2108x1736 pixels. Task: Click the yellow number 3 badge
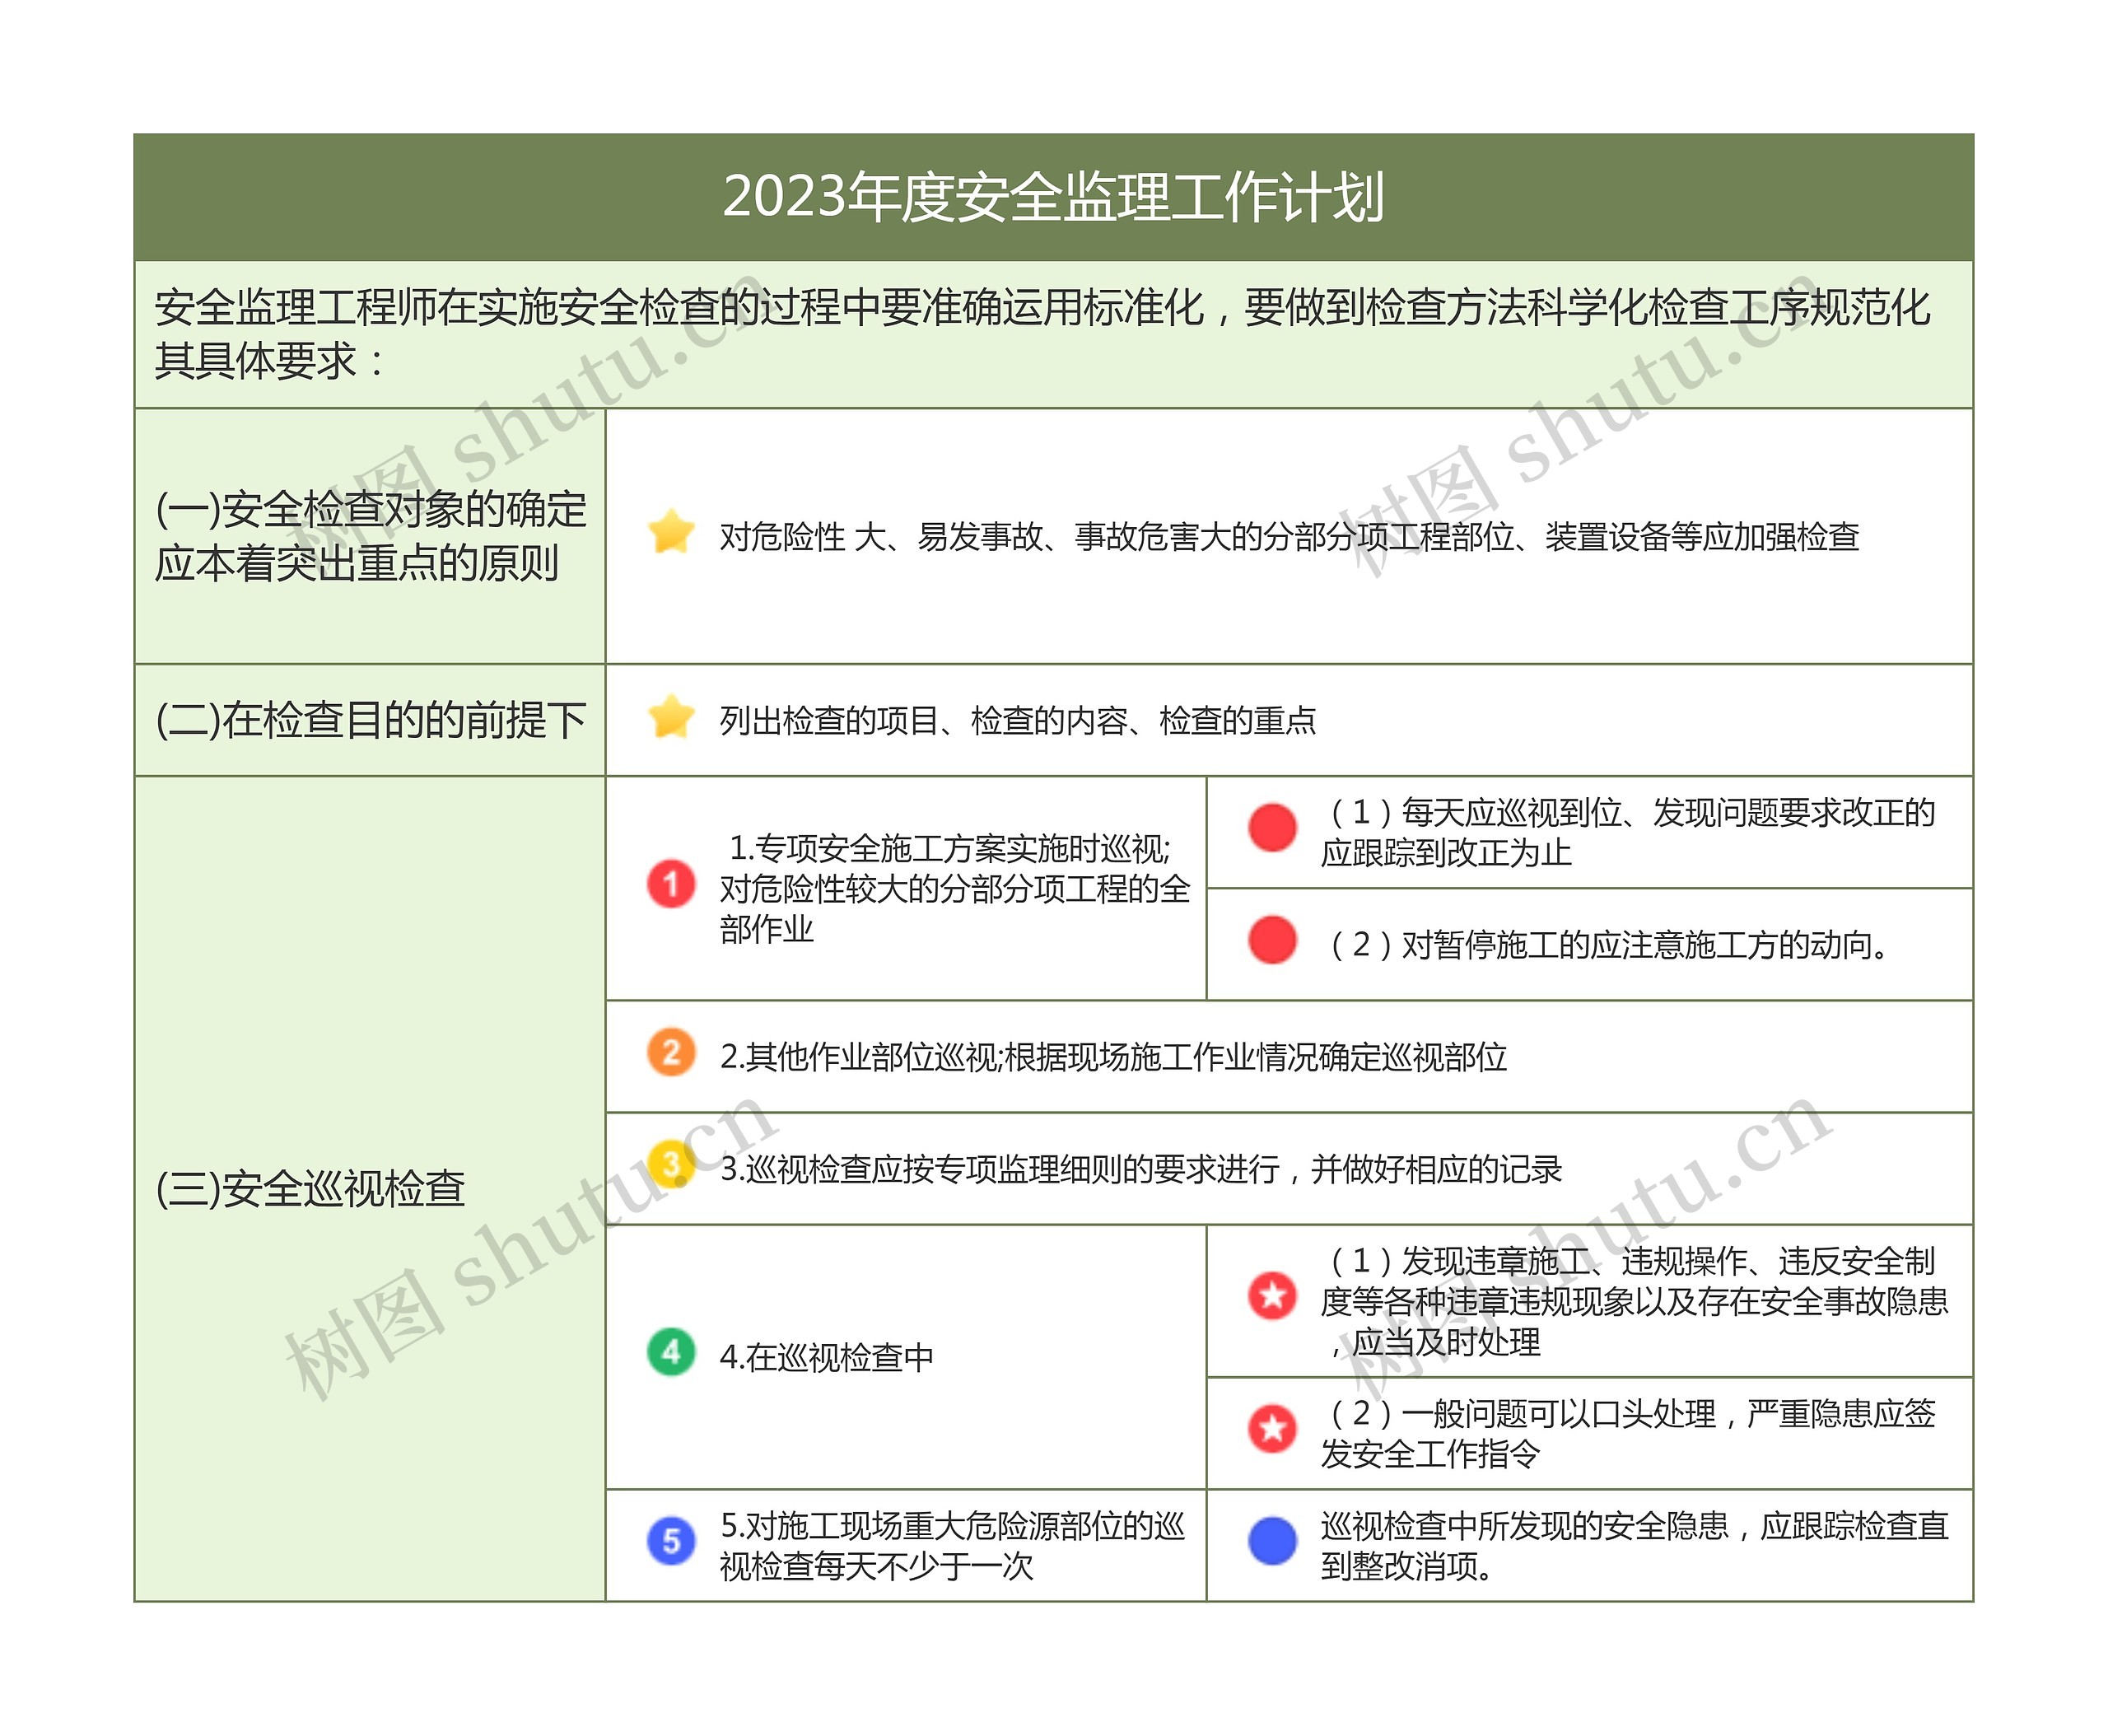tap(671, 1164)
